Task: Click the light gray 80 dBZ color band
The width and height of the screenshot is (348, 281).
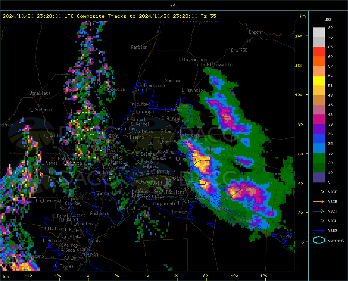Action: point(319,32)
